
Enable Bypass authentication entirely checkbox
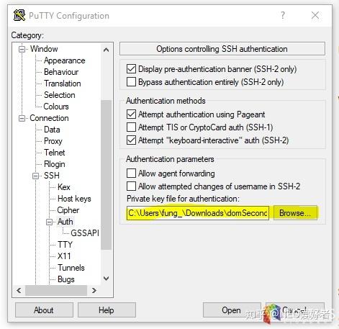pyautogui.click(x=131, y=82)
